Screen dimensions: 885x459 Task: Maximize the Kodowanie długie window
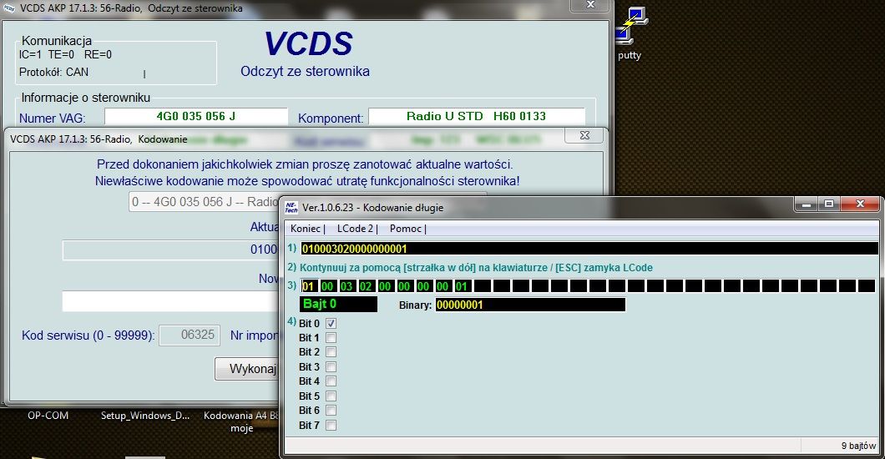[x=828, y=204]
